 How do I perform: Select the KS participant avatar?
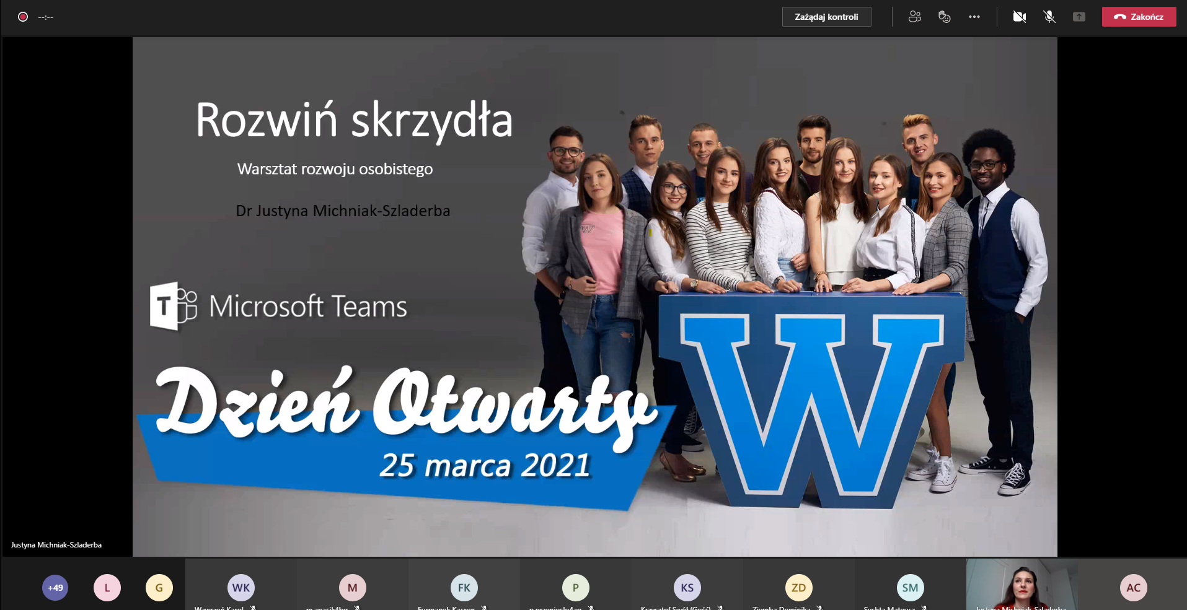click(687, 588)
